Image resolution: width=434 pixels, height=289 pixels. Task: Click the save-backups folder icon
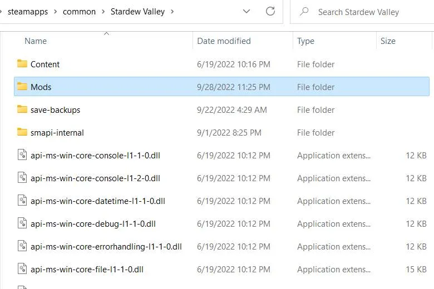(22, 109)
